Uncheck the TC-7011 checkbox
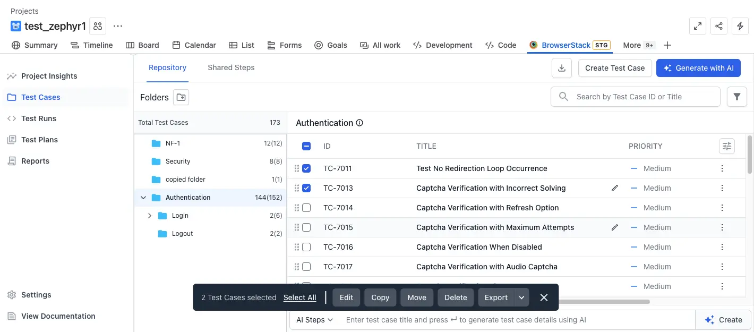Viewport: 754px width, 332px height. coord(306,168)
